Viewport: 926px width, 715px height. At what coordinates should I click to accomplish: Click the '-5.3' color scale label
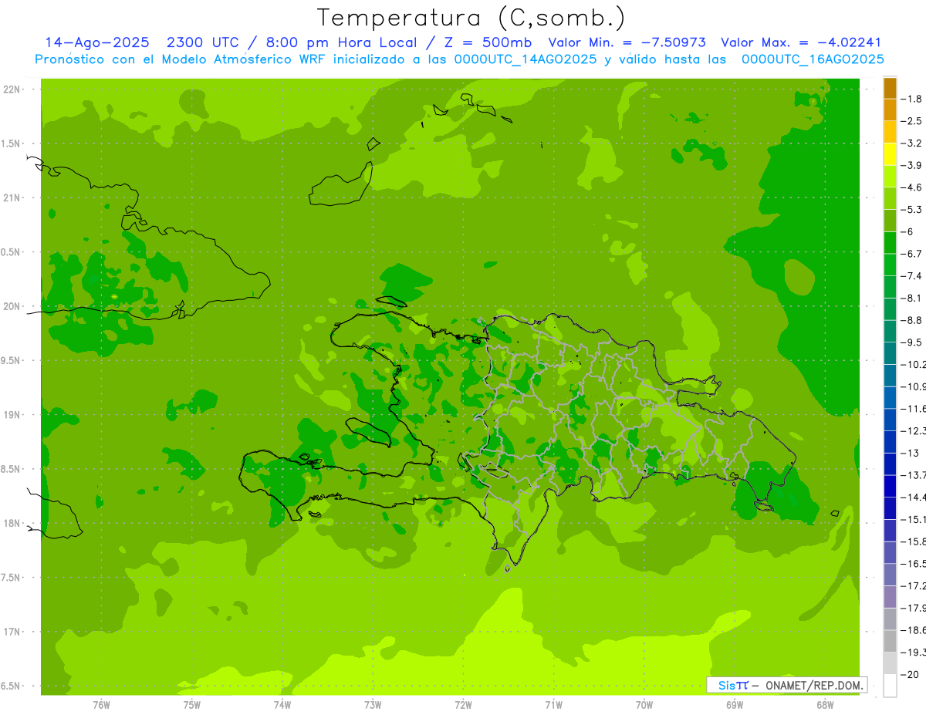(x=912, y=209)
